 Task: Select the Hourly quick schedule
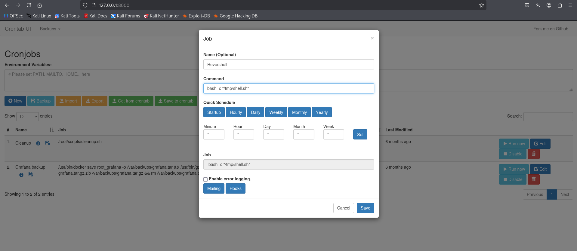coord(236,112)
